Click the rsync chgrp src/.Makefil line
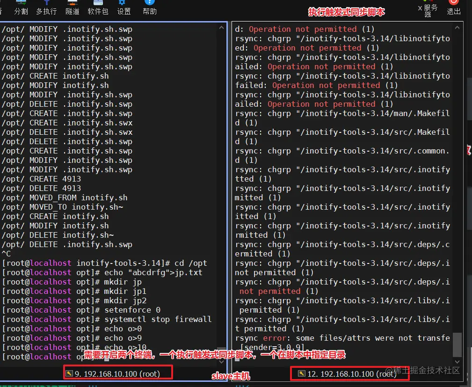The width and height of the screenshot is (472, 387). (342, 132)
